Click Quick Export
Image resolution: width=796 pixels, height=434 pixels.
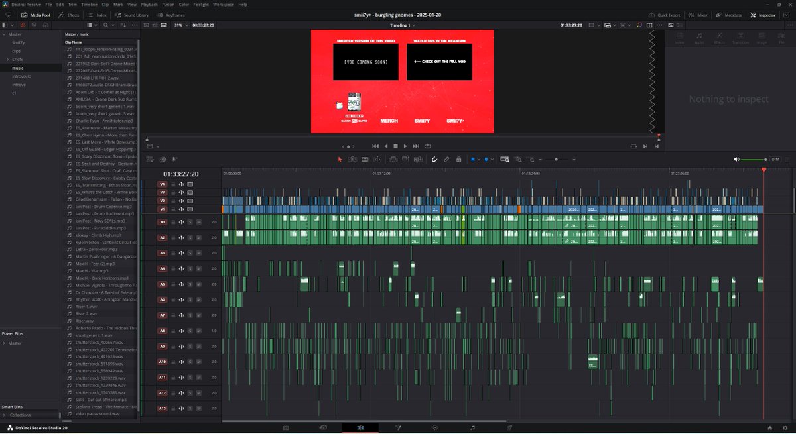coord(665,14)
